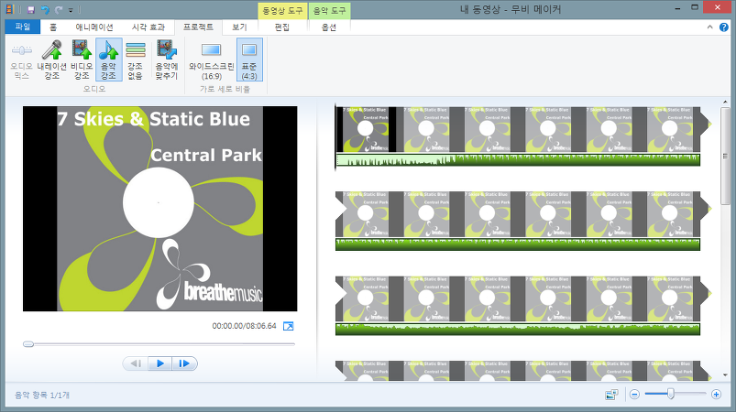This screenshot has width=736, height=412.
Task: Click the storyboard vertical scrollbar thumb
Action: click(x=725, y=156)
